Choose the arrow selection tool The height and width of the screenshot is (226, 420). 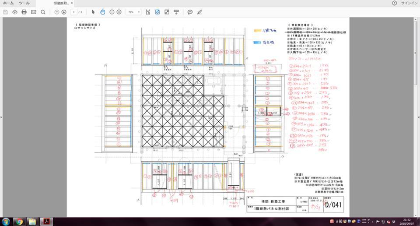(93, 12)
